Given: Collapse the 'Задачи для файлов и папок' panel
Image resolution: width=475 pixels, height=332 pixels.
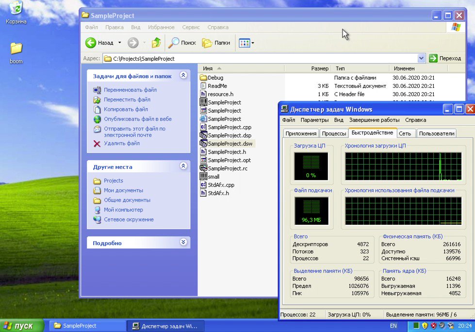Looking at the screenshot, I should coord(183,75).
